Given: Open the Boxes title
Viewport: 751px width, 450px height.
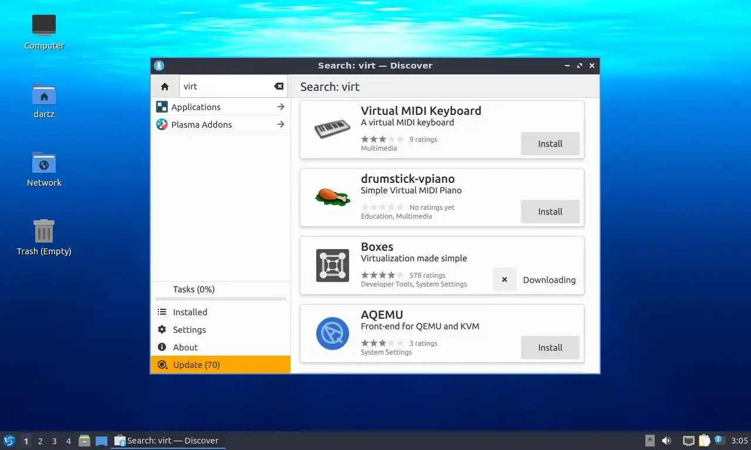Looking at the screenshot, I should [377, 247].
